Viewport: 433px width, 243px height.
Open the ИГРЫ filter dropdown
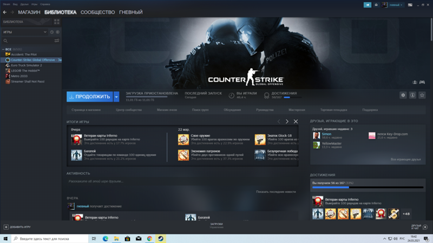point(24,32)
